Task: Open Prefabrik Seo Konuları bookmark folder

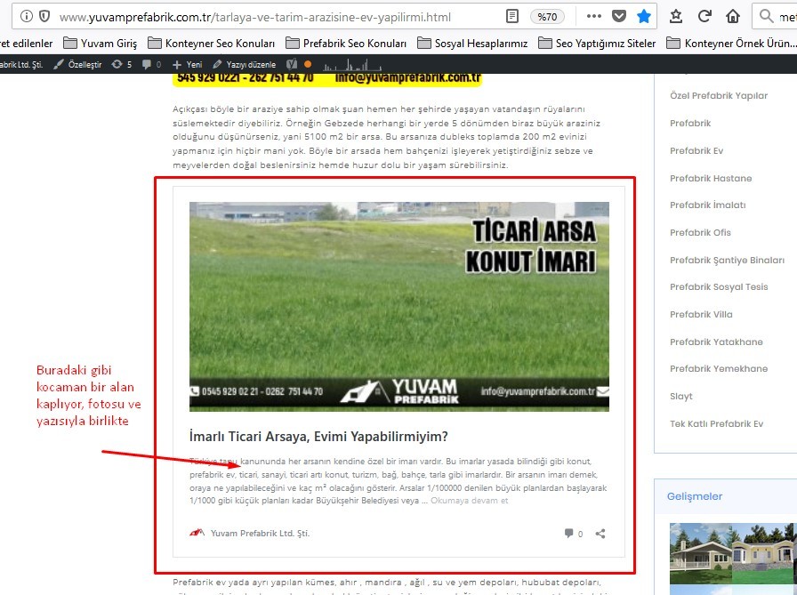Action: point(346,44)
